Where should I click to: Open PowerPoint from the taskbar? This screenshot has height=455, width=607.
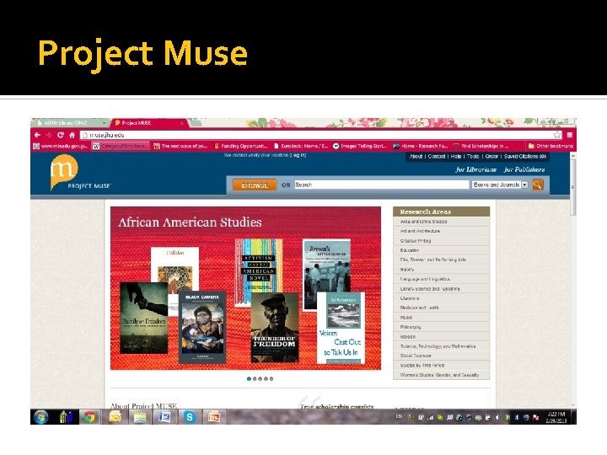pos(214,417)
